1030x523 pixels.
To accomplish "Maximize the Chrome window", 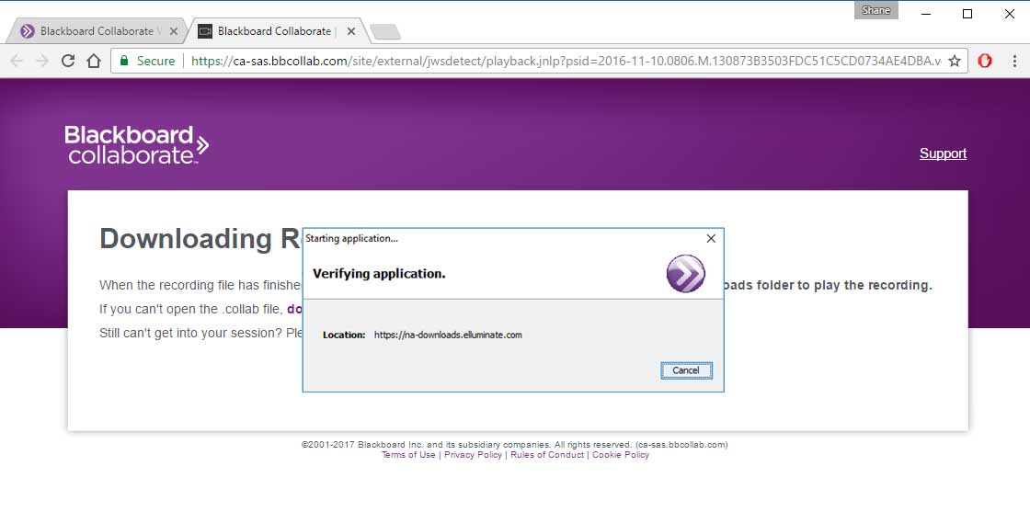I will click(x=967, y=14).
